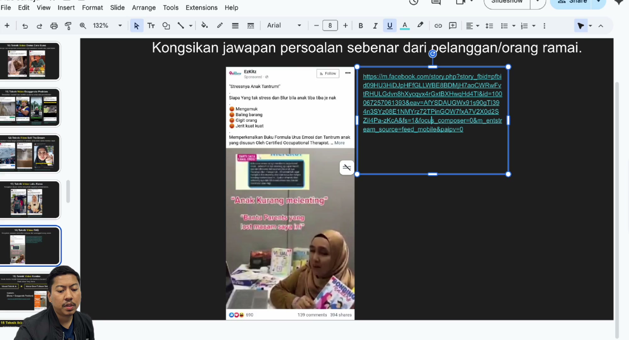Select slide thumbnail 13 Teknik Video Laku Keras
Viewport: 629px width, 340px height.
pos(30,200)
